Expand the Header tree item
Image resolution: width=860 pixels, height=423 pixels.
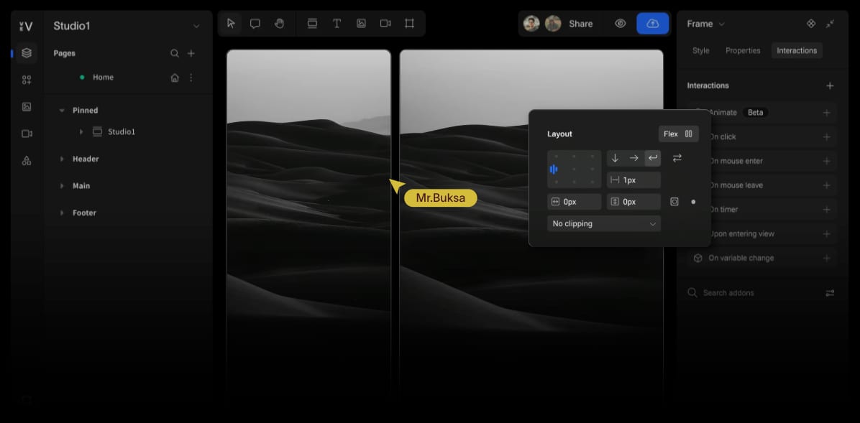point(62,159)
